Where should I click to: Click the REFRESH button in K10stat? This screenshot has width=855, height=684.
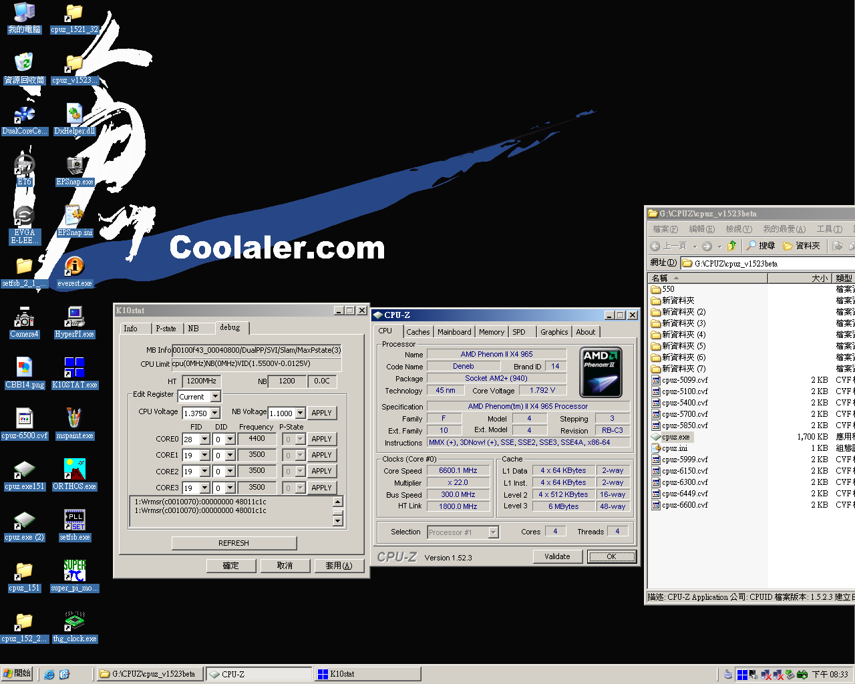234,543
